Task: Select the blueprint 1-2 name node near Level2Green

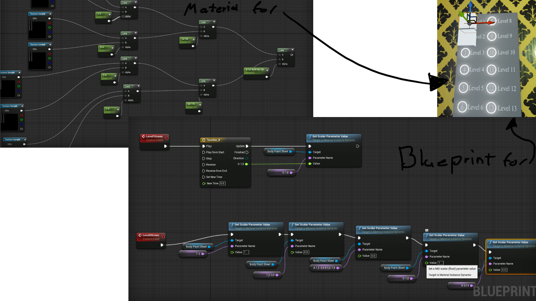Action: click(x=193, y=254)
